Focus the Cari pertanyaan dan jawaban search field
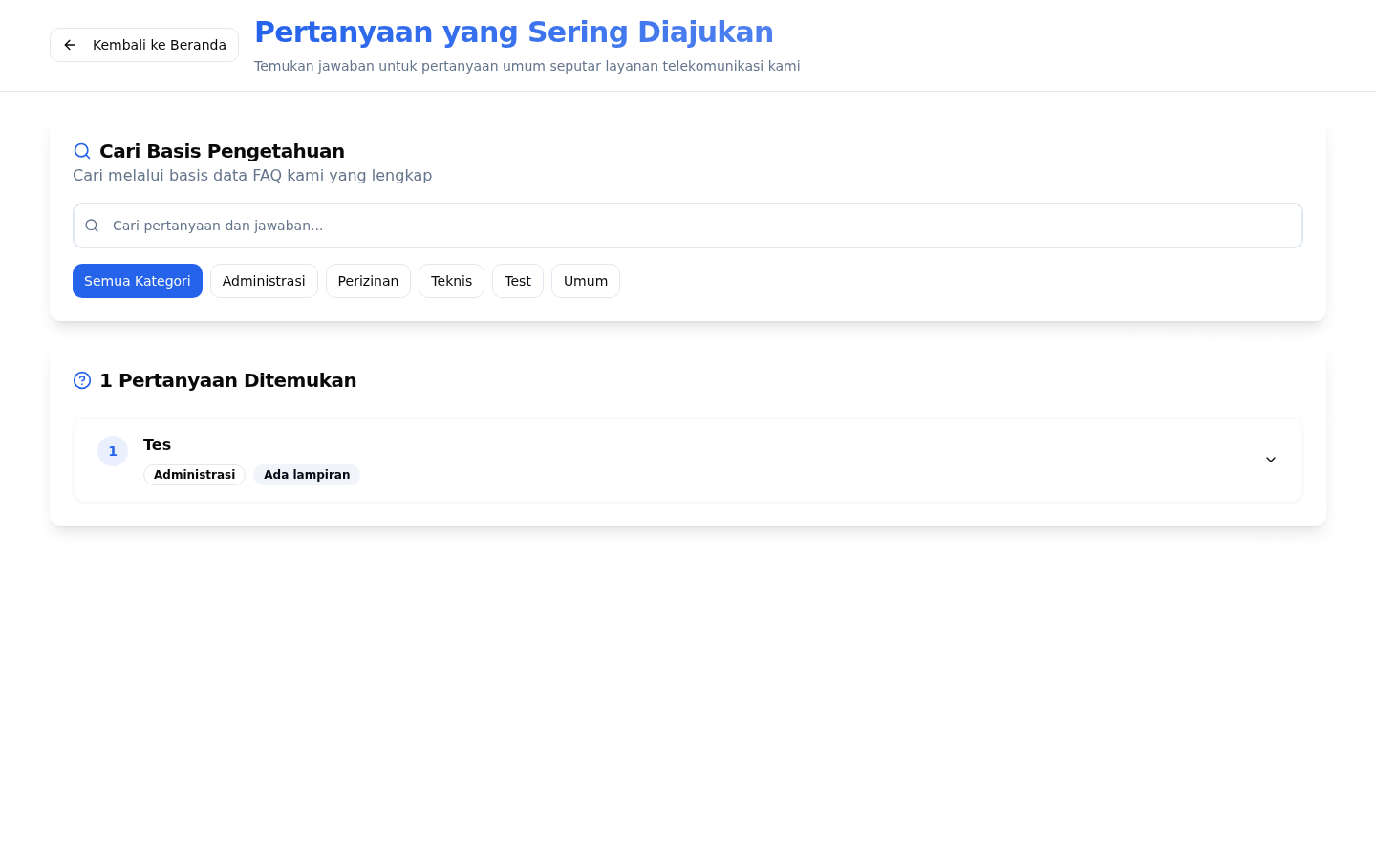The image size is (1376, 860). pyautogui.click(x=688, y=226)
